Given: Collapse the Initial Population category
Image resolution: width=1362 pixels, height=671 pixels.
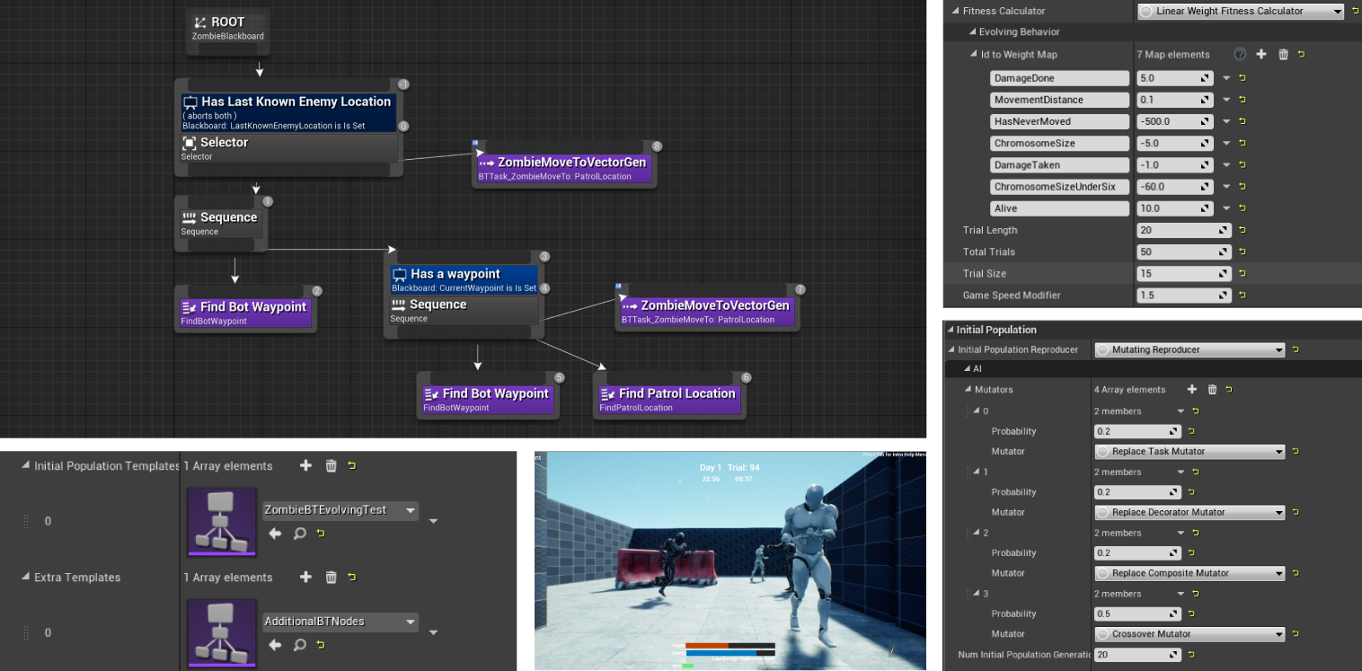Looking at the screenshot, I should pyautogui.click(x=950, y=330).
